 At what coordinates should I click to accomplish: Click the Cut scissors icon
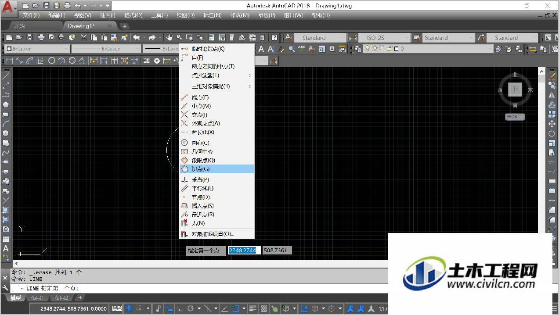click(83, 37)
